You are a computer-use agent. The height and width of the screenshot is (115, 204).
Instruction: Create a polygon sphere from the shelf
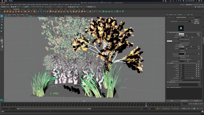pyautogui.click(x=5, y=11)
